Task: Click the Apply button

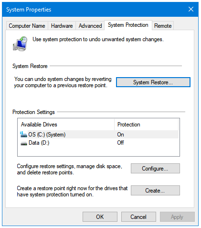Action: (177, 217)
